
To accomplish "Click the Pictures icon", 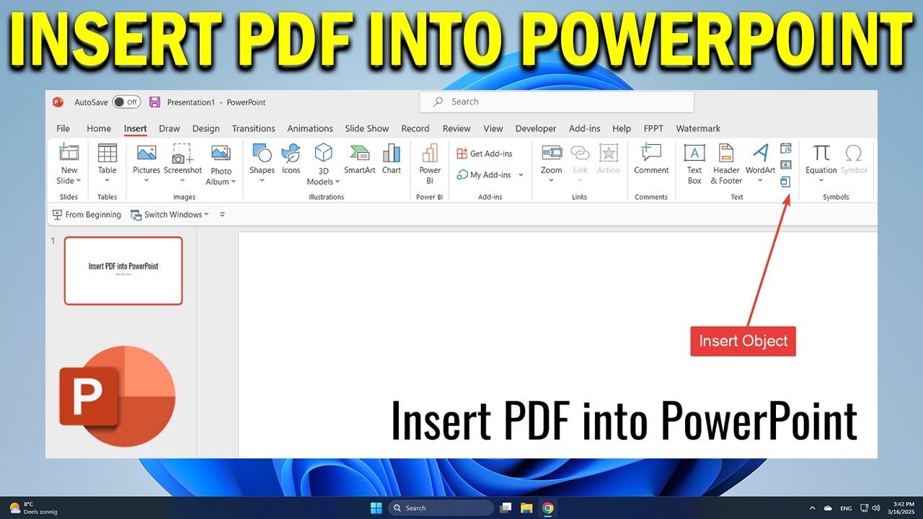I will click(146, 153).
